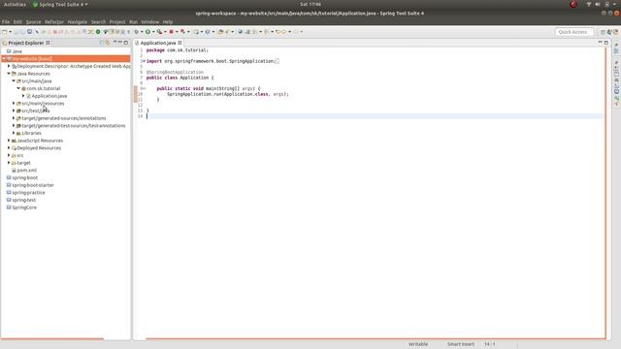Collapse the com.sk.tutorial package

pyautogui.click(x=18, y=88)
